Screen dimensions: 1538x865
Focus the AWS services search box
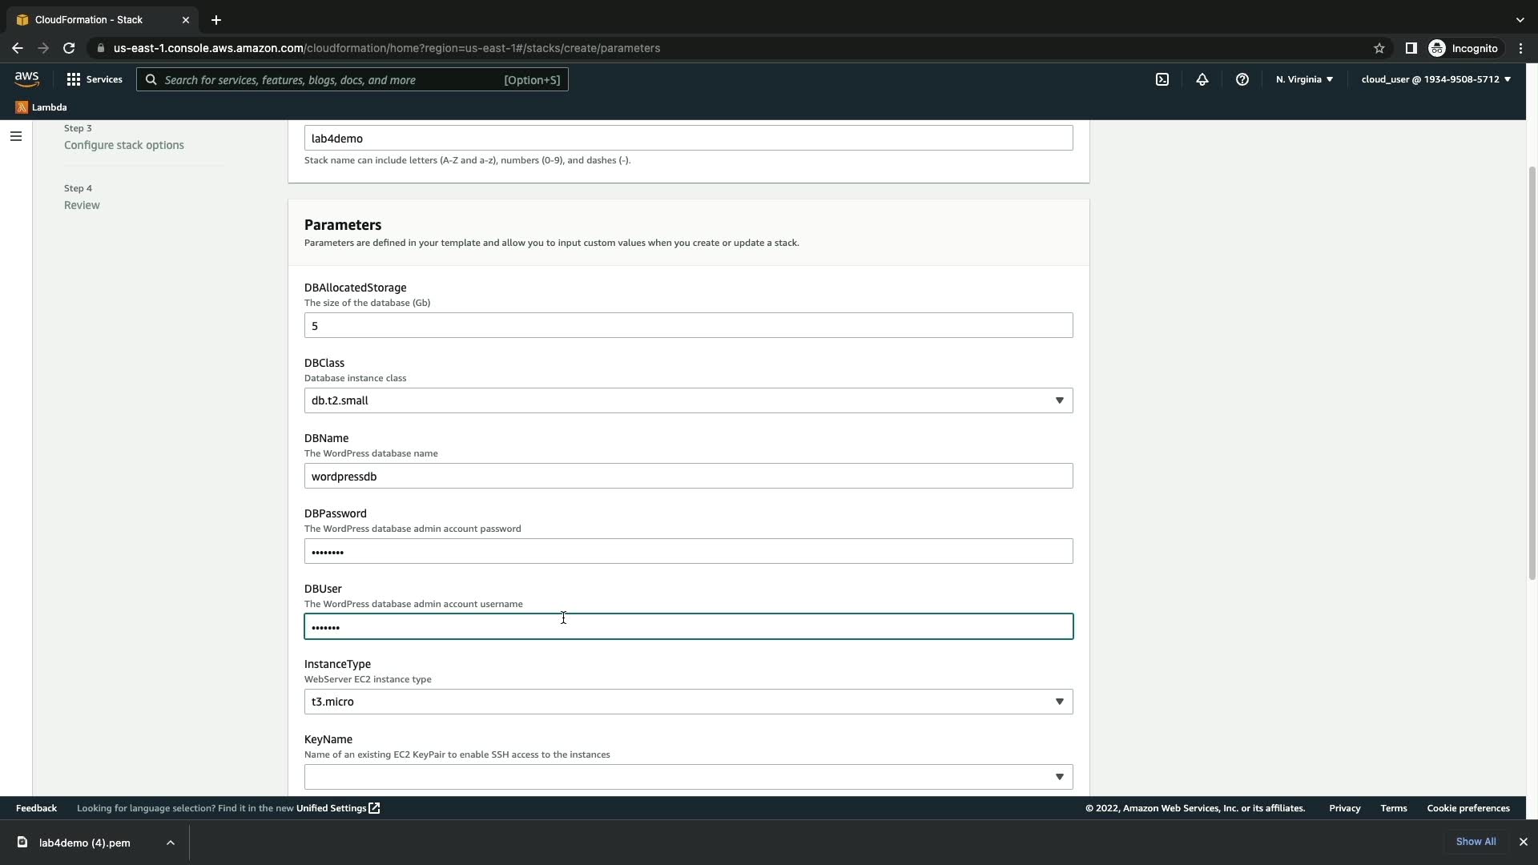[352, 79]
